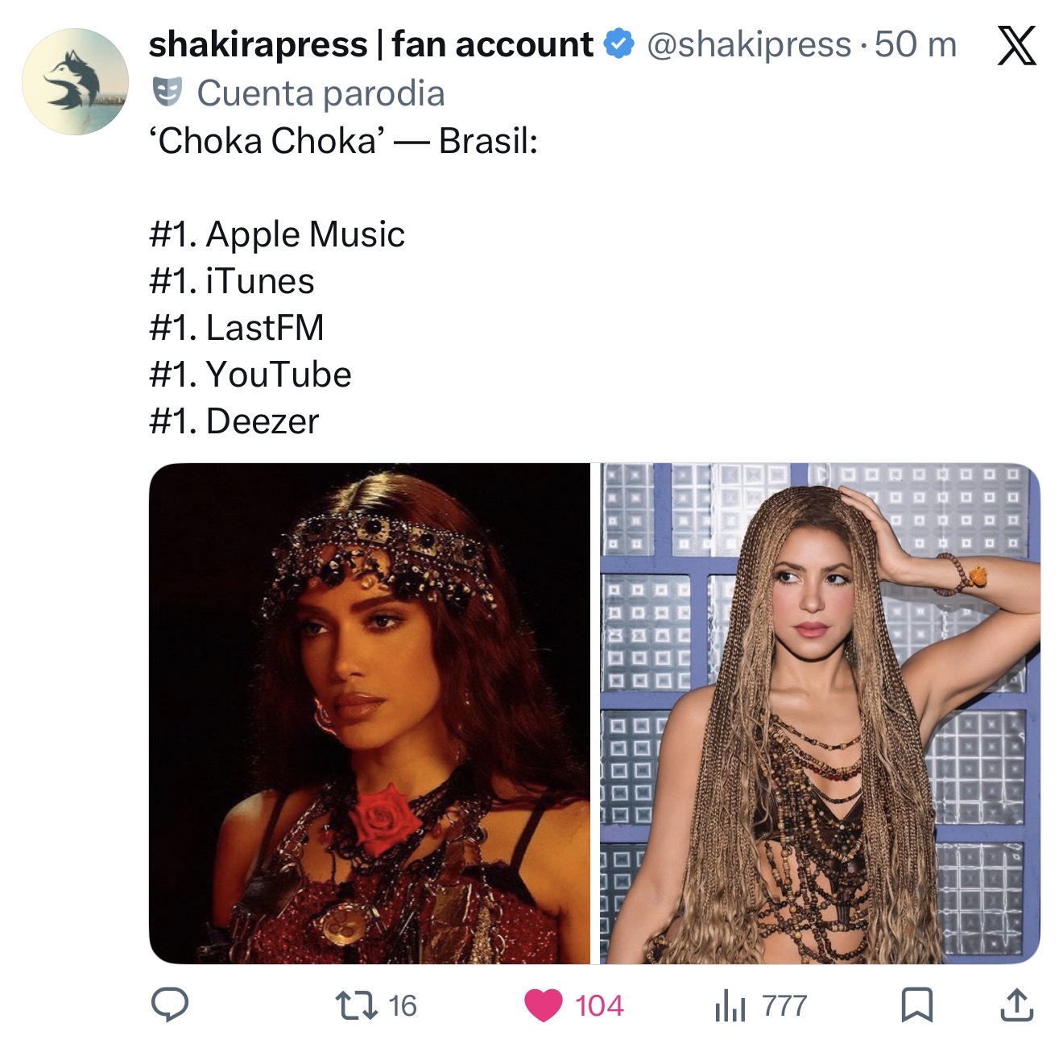Open the @shakipress handle link

[748, 45]
